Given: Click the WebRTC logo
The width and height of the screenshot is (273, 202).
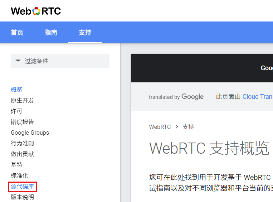Looking at the screenshot, I should (x=36, y=11).
